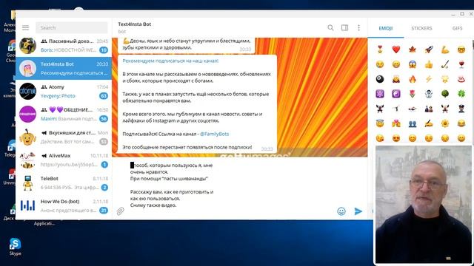Insert the flexed biceps emoji
This screenshot has width=474, height=266.
(445, 50)
